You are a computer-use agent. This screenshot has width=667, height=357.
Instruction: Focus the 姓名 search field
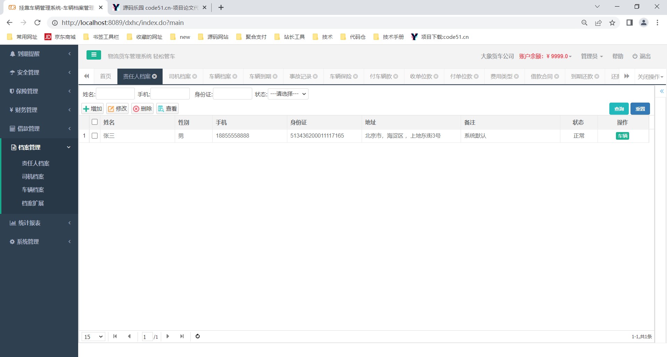coord(115,94)
